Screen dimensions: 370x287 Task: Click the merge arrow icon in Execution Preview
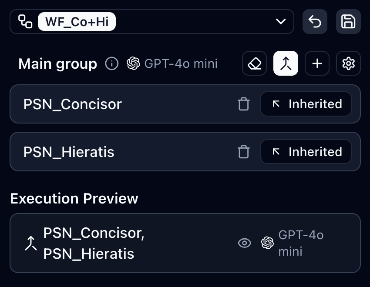click(30, 244)
